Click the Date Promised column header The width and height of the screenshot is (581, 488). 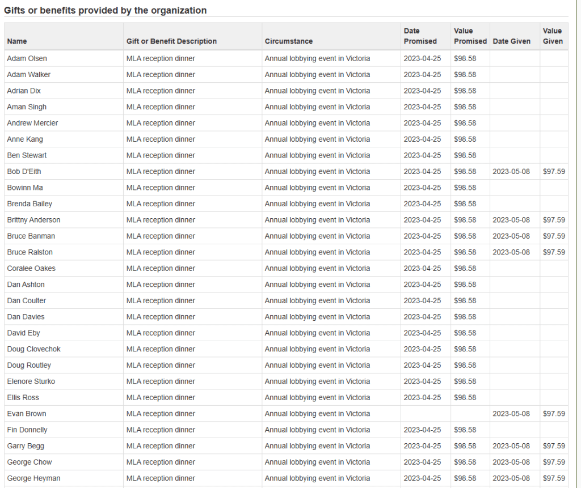pyautogui.click(x=420, y=36)
